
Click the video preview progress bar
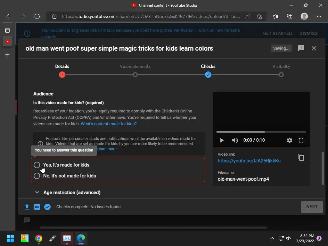(261, 132)
